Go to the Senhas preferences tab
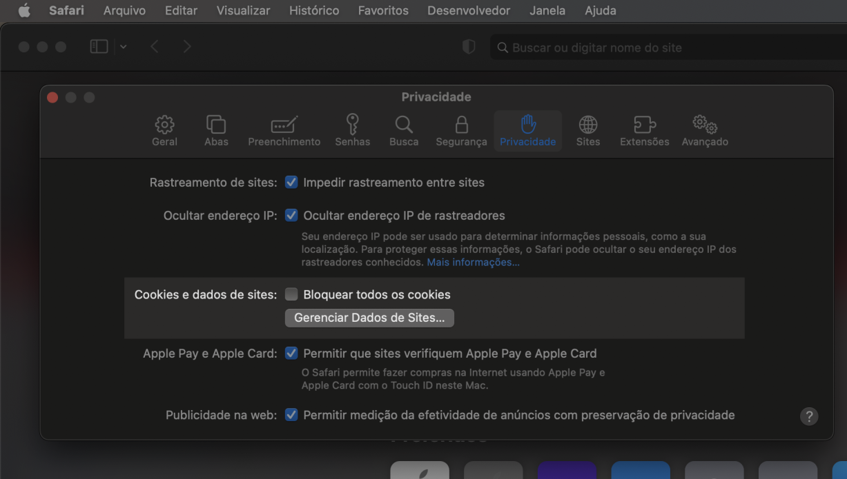 pyautogui.click(x=353, y=131)
